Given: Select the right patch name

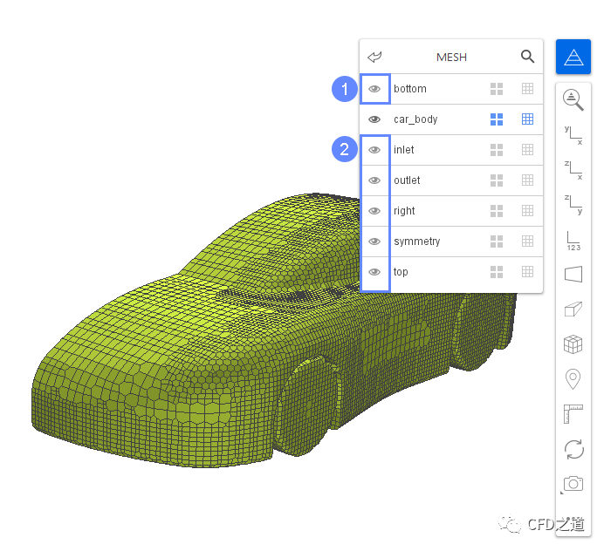Looking at the screenshot, I should tap(404, 211).
